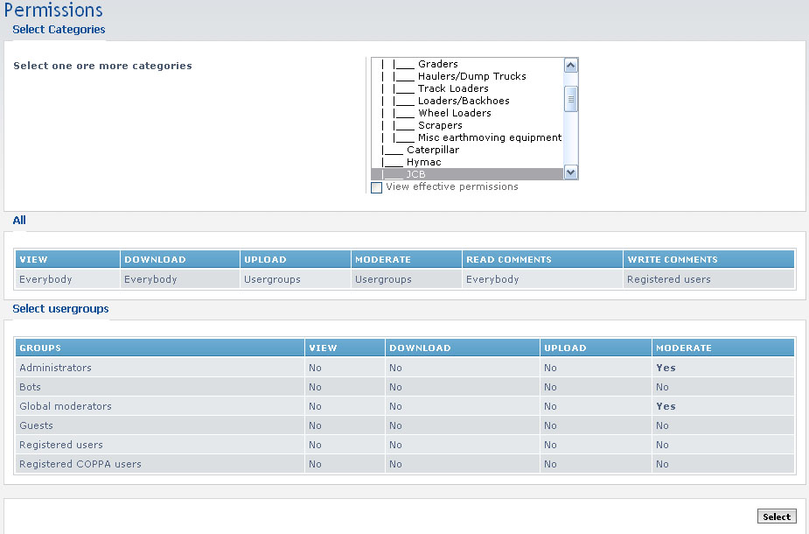809x534 pixels.
Task: Choose Scrapers in the category list
Action: (440, 125)
